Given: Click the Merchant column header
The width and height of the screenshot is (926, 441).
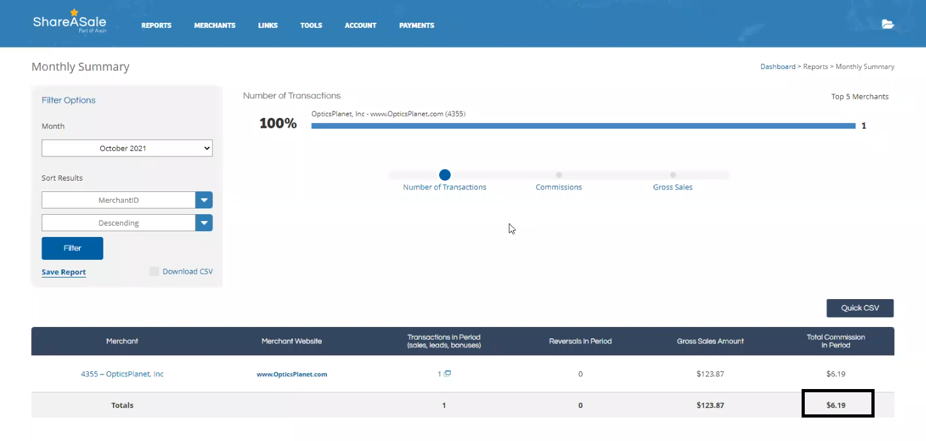Looking at the screenshot, I should pyautogui.click(x=122, y=341).
